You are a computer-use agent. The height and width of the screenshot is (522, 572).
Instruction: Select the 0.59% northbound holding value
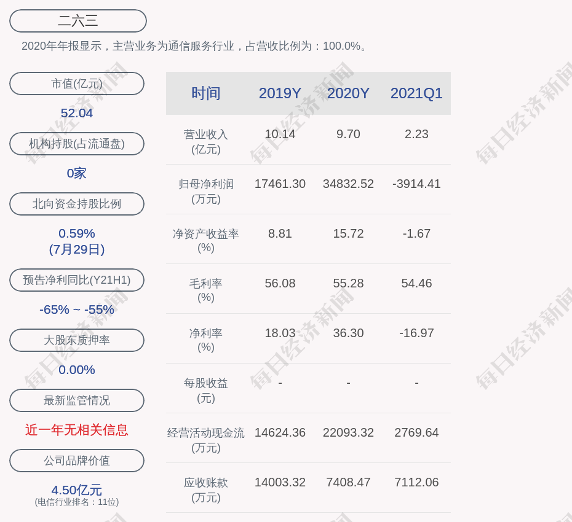pyautogui.click(x=77, y=233)
